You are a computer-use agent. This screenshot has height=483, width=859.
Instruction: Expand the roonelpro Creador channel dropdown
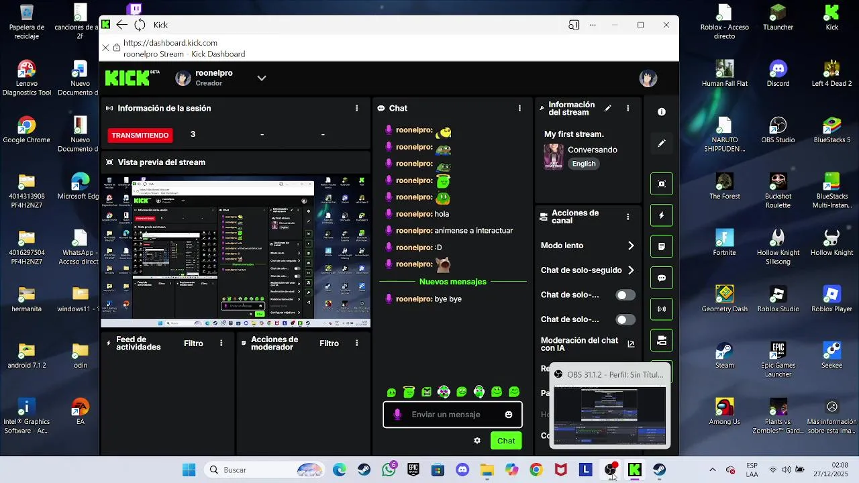(x=262, y=78)
